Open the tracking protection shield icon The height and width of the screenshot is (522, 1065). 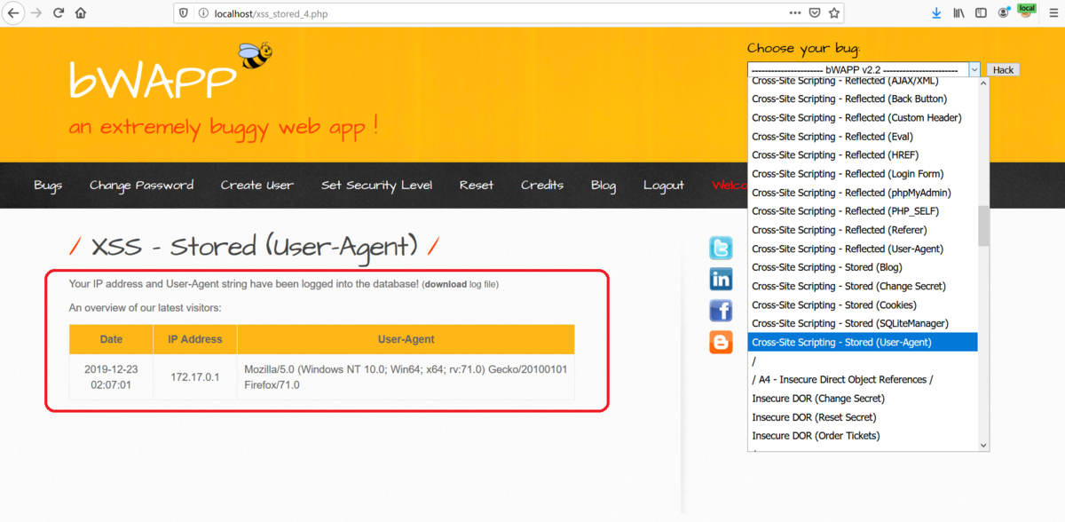184,13
